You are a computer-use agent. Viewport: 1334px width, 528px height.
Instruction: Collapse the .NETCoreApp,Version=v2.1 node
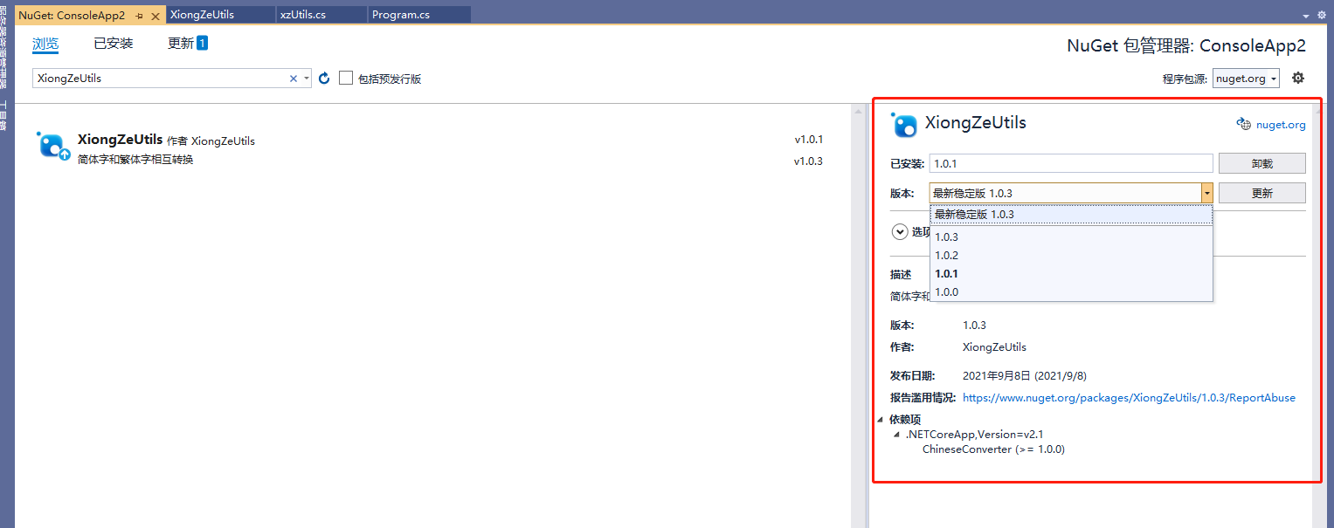click(x=896, y=434)
